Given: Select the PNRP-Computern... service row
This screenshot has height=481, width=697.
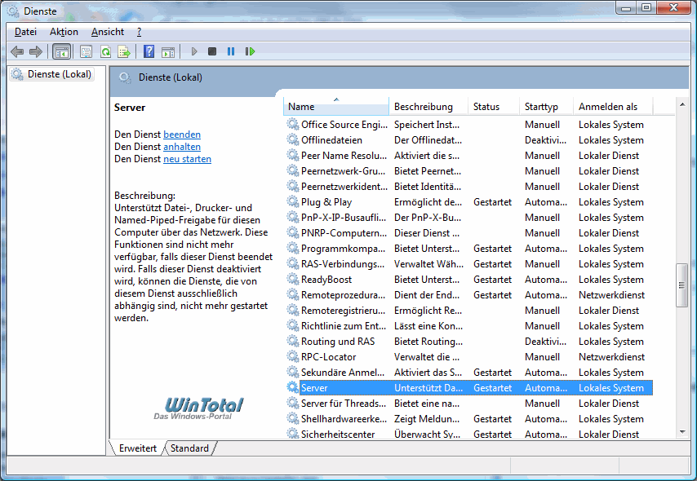Looking at the screenshot, I should click(469, 232).
